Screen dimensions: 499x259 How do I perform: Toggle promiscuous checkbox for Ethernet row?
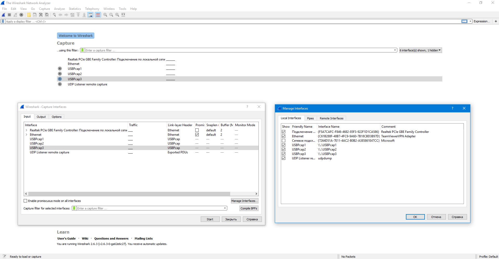click(197, 135)
